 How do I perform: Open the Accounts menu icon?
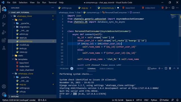(4, 86)
